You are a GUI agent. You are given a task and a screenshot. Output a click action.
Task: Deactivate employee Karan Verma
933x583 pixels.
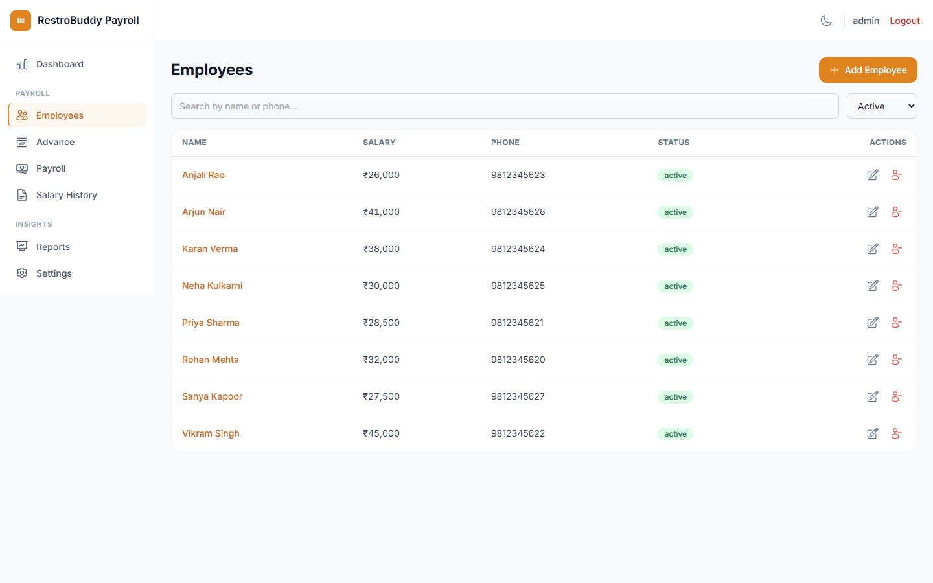(896, 249)
